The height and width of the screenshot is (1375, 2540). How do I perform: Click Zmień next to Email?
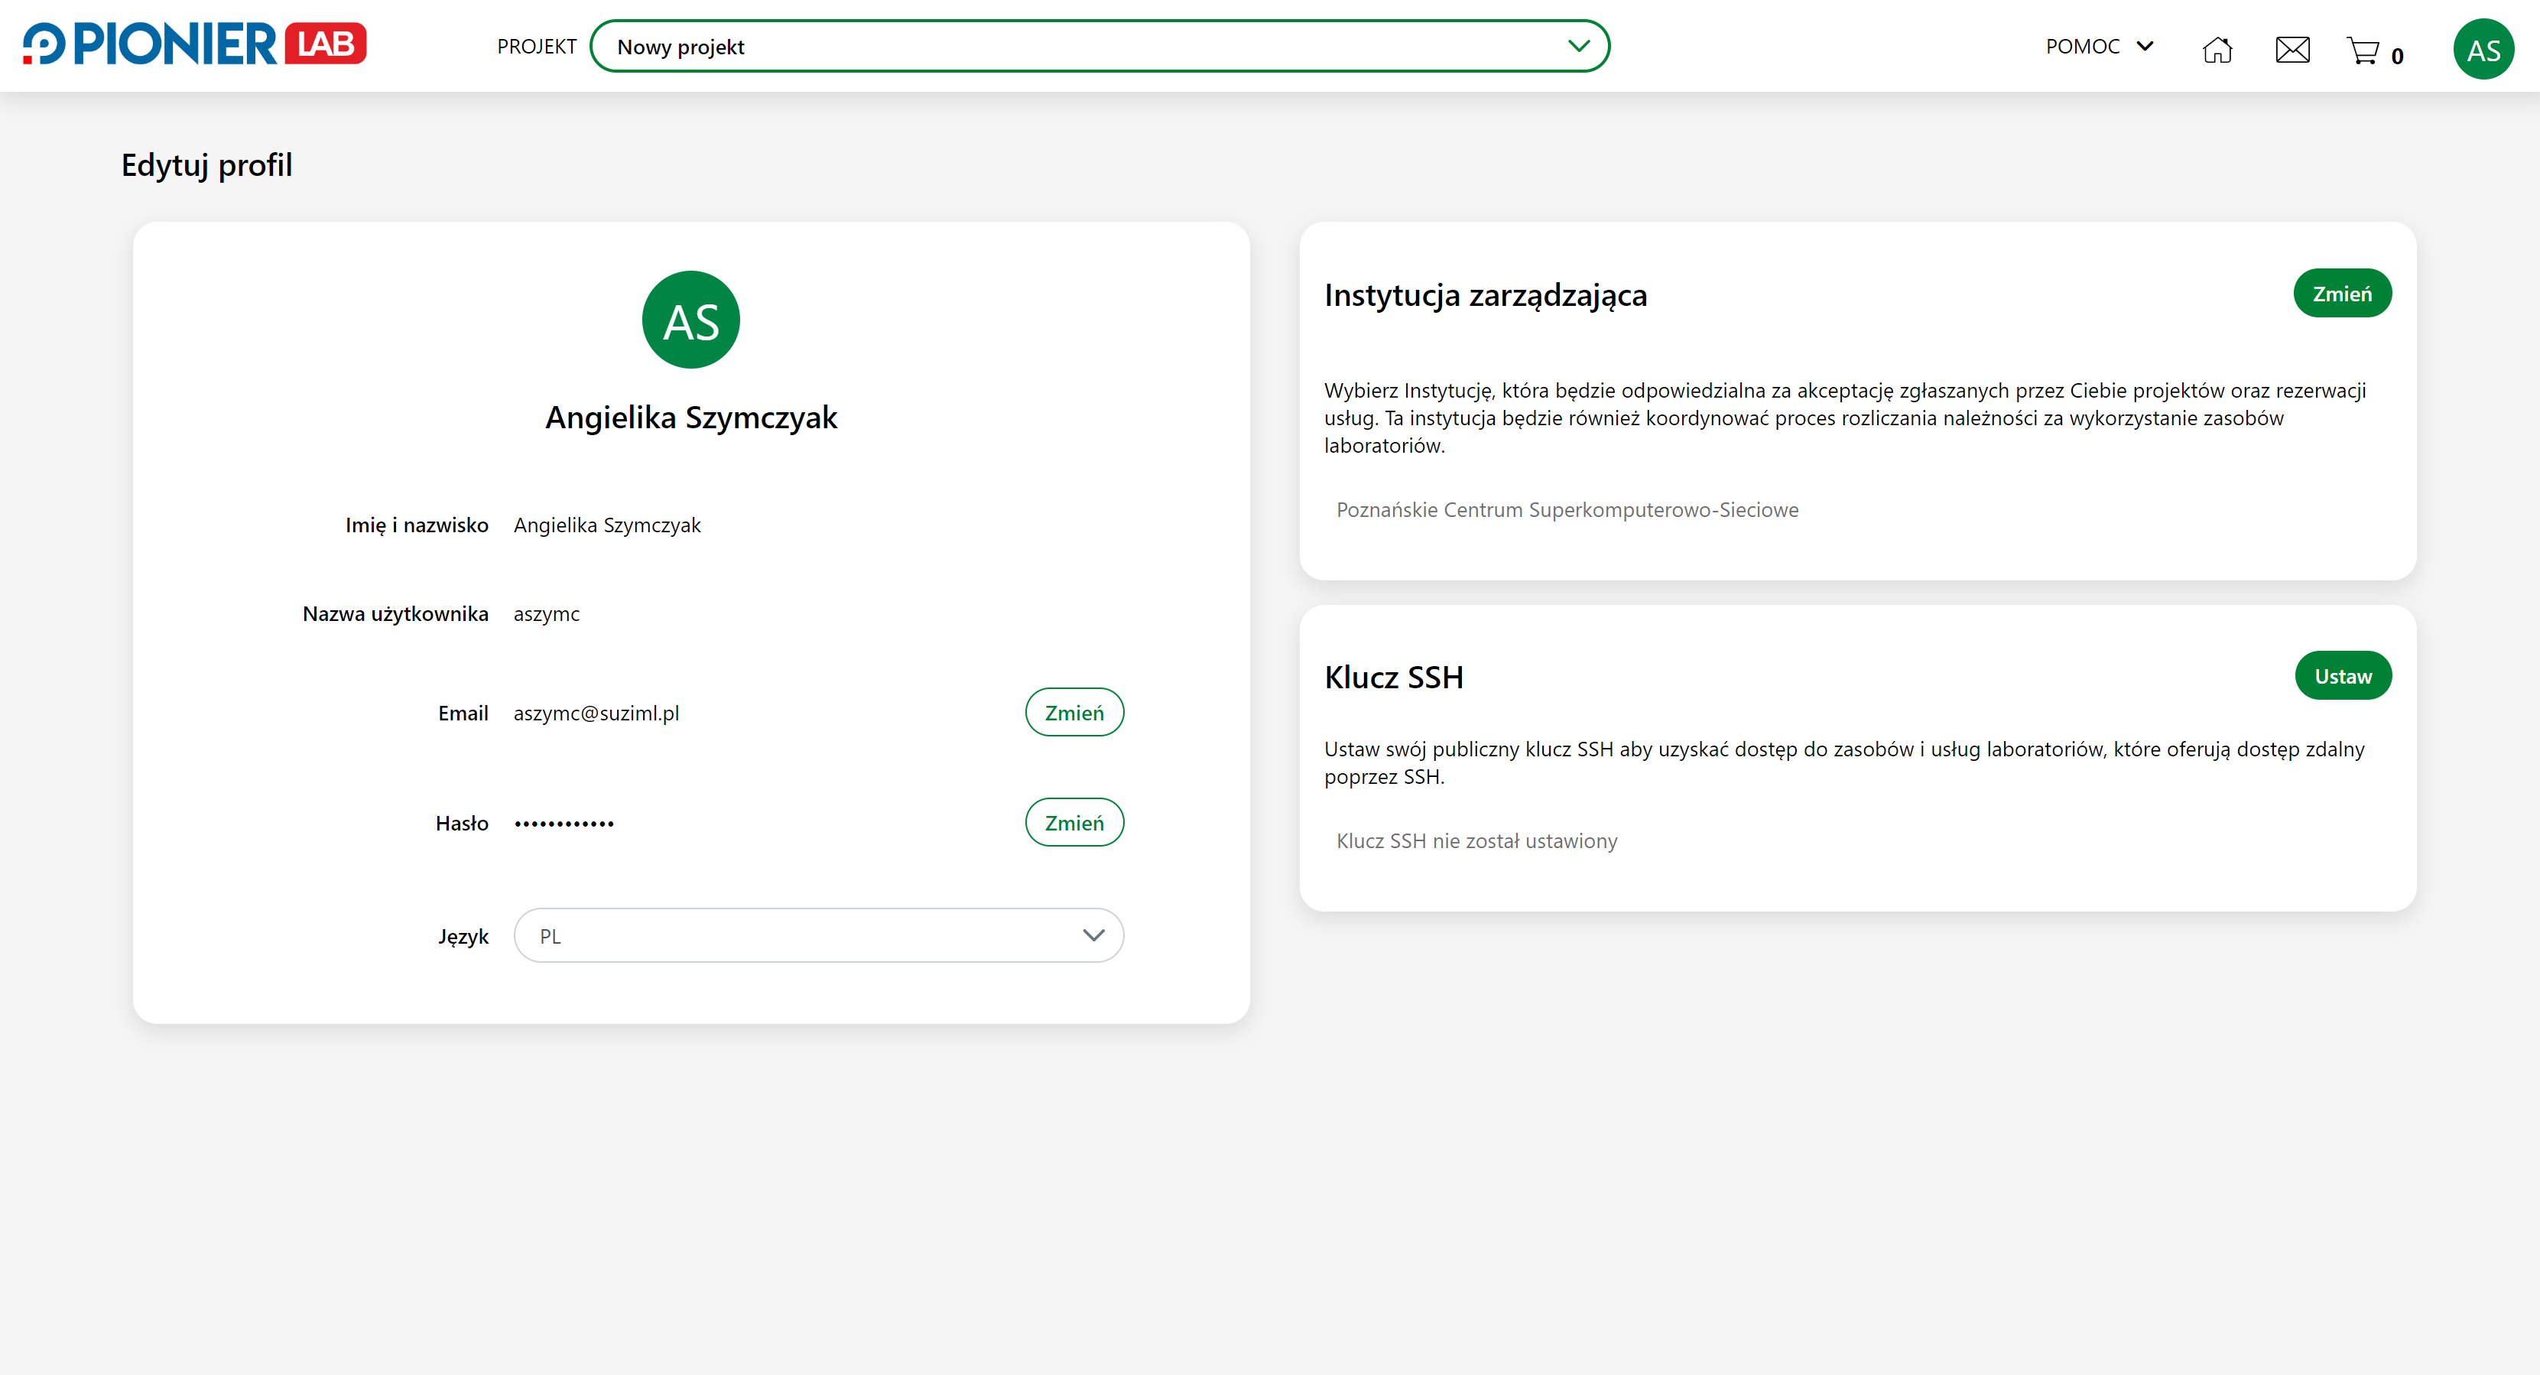coord(1073,712)
